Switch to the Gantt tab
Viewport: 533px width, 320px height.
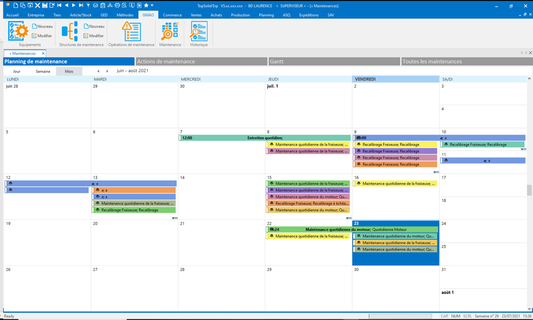coord(334,61)
